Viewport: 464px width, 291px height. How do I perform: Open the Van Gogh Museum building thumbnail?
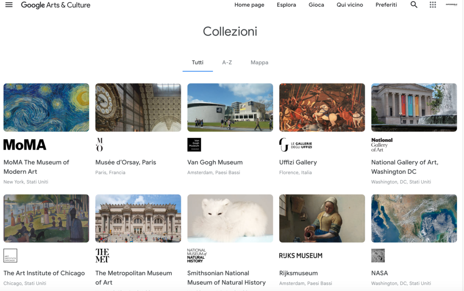230,107
